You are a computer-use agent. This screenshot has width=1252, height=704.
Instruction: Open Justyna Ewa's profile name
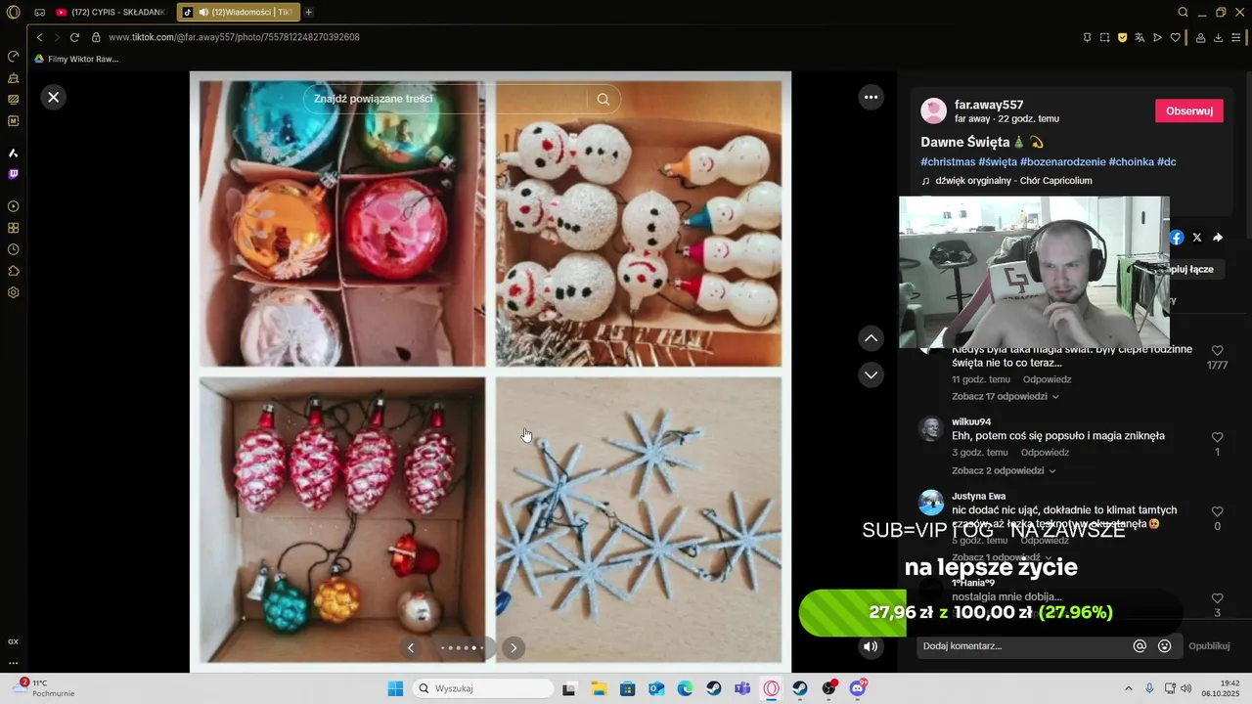[978, 497]
